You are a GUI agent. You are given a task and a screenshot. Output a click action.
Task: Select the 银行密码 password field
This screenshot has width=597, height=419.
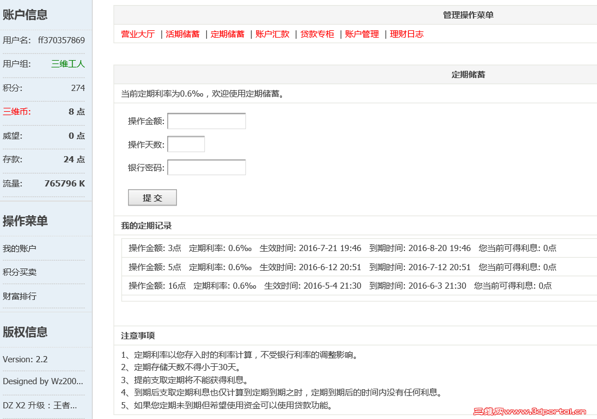tap(207, 167)
